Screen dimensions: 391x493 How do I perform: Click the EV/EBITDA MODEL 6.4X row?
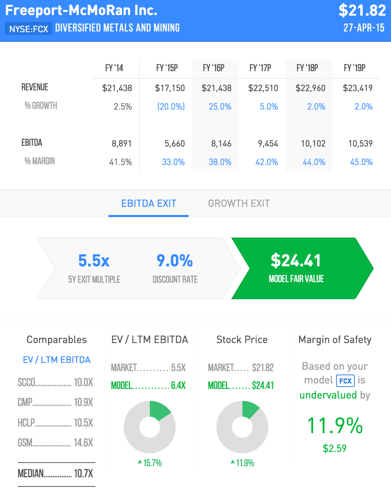point(149,386)
